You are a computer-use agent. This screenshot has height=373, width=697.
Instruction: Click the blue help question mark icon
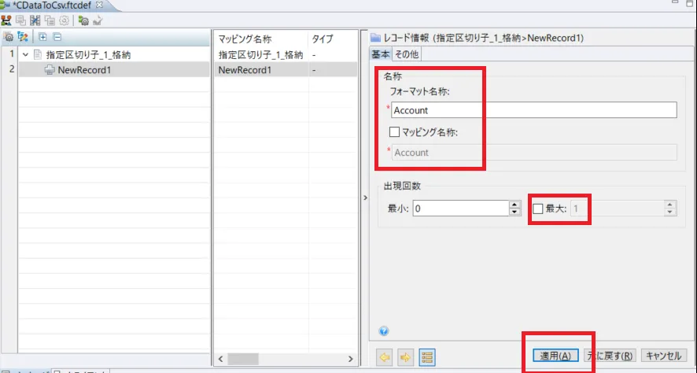coord(384,331)
